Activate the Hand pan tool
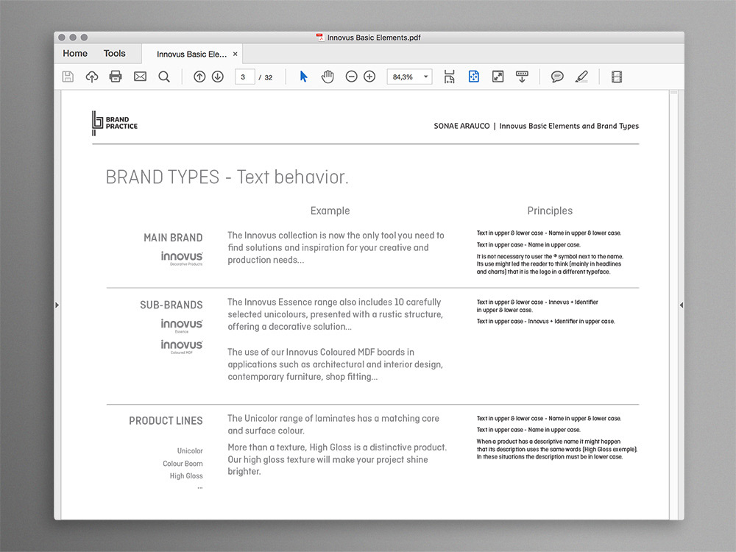The width and height of the screenshot is (736, 552). pyautogui.click(x=328, y=77)
